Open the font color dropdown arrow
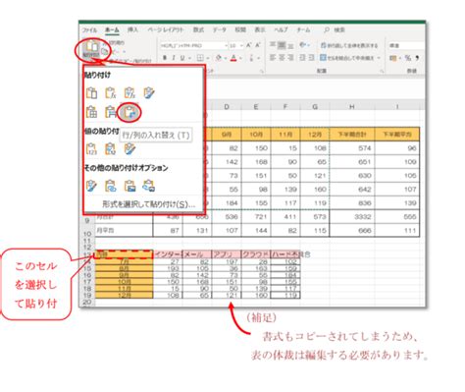 click(x=240, y=58)
